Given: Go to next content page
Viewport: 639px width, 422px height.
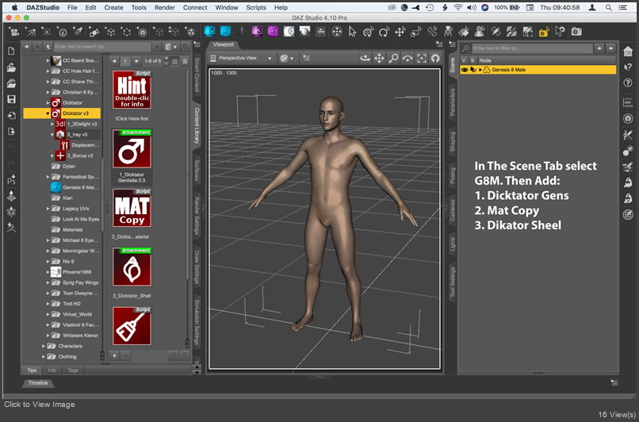Looking at the screenshot, I should point(136,61).
